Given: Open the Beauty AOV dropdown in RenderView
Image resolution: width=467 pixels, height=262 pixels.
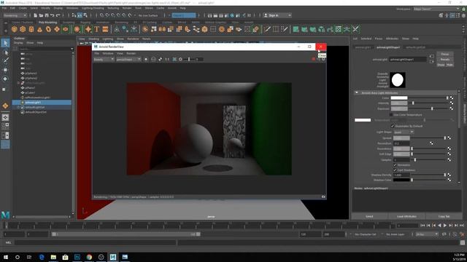Looking at the screenshot, I should (104, 60).
